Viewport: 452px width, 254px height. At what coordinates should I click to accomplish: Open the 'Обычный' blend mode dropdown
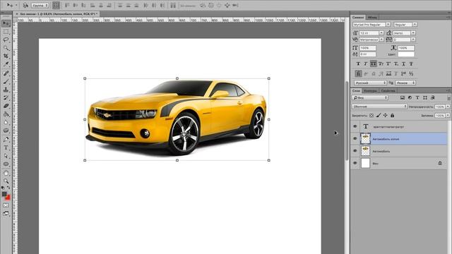380,107
